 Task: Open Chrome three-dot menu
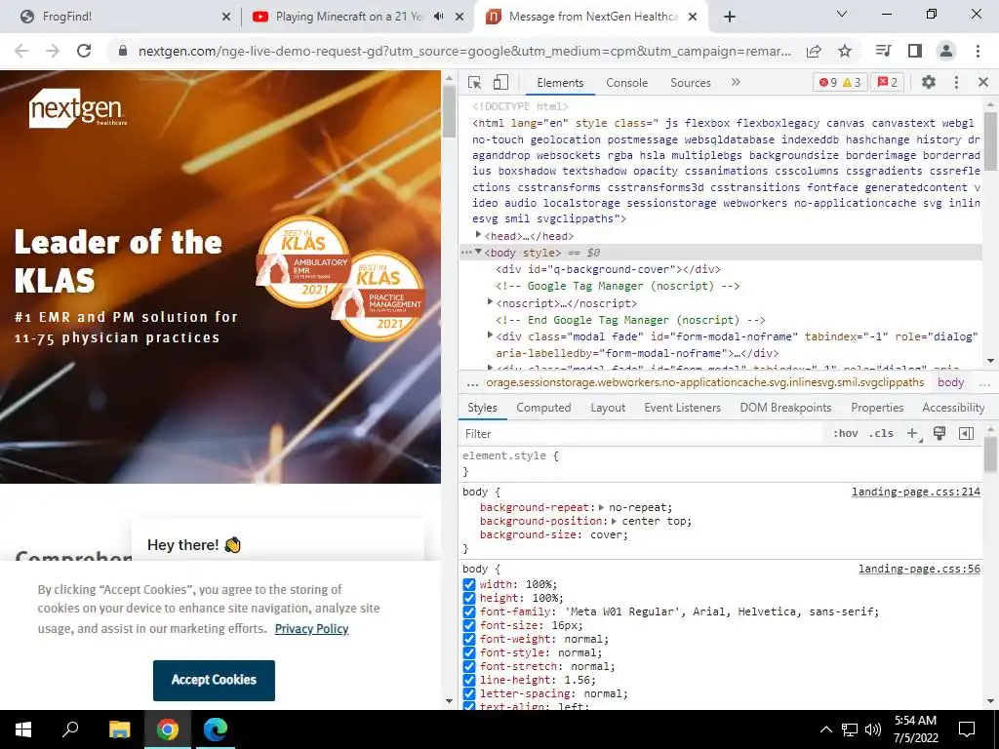point(978,51)
